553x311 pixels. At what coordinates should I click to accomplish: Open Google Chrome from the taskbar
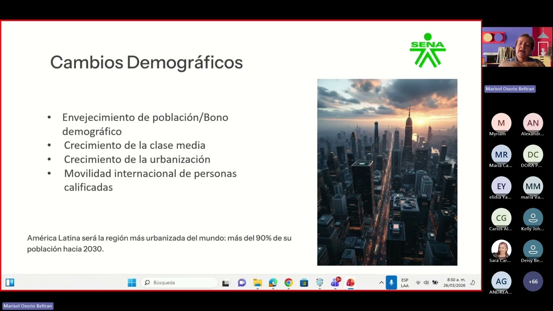tap(289, 283)
